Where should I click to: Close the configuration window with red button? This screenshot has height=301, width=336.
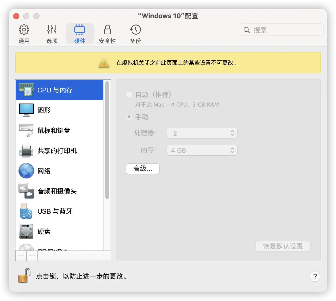16,16
